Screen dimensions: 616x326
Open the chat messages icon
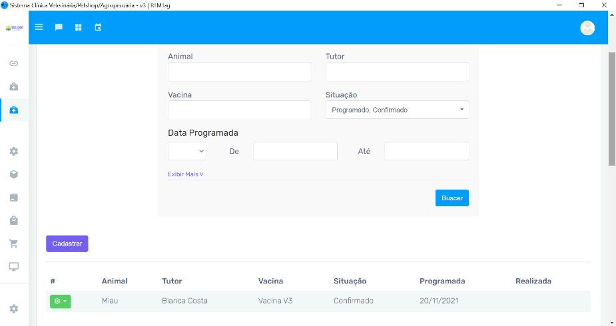(x=59, y=27)
